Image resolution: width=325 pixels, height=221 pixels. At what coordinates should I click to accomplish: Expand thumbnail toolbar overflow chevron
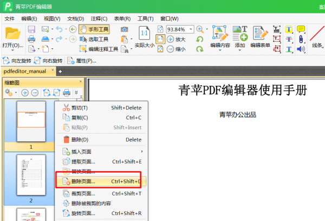[x=76, y=92]
